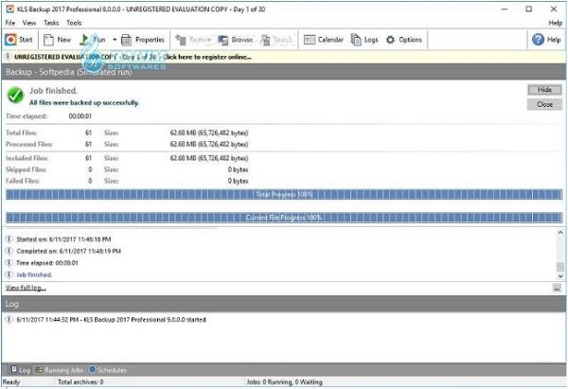Click the blue Help question icon
Screen dimensions: 568x389
[x=539, y=40]
